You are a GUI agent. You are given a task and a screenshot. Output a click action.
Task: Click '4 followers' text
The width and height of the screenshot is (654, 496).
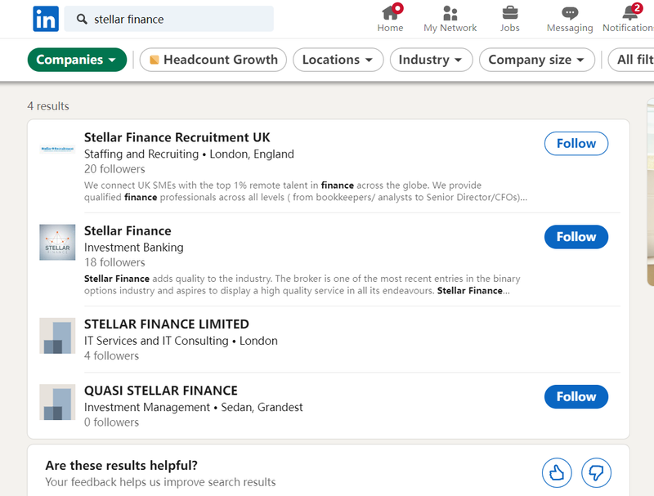(x=111, y=355)
